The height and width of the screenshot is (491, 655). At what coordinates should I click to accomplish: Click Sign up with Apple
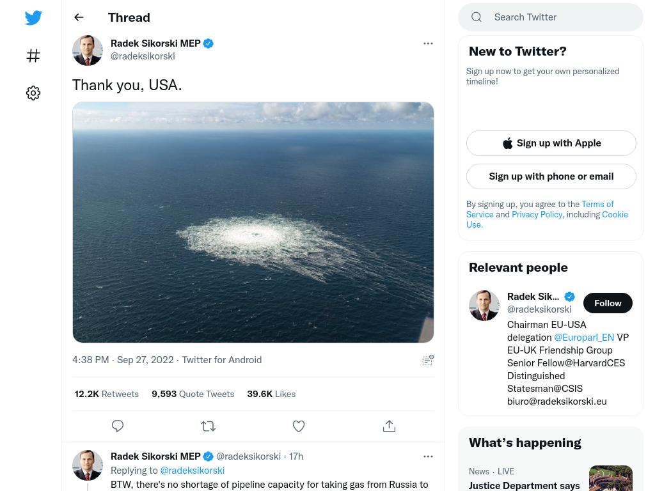[551, 143]
